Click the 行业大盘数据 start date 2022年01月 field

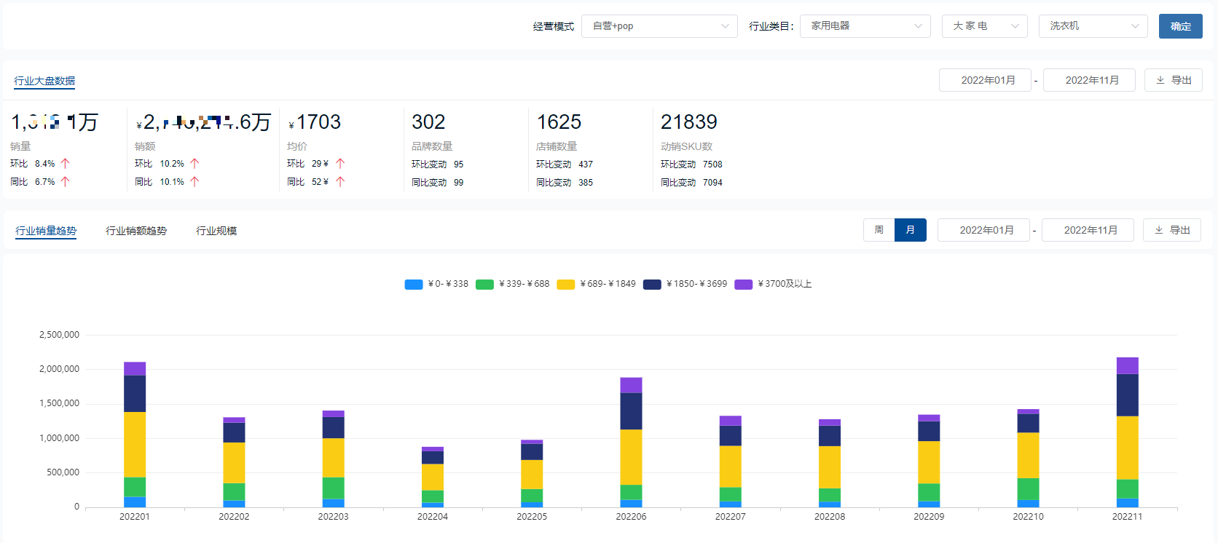(985, 80)
